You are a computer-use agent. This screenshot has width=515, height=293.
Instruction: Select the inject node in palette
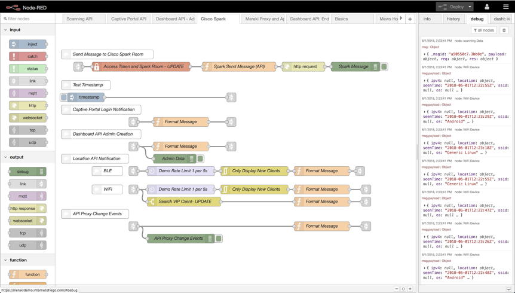coord(27,44)
